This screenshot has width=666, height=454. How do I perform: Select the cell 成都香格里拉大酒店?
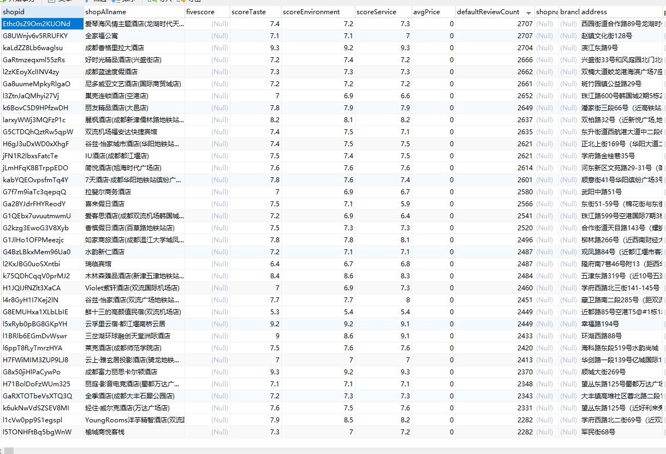tap(134, 48)
